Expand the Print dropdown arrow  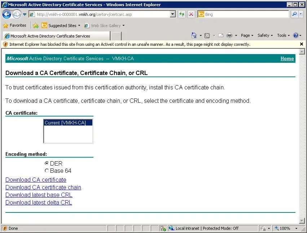coord(236,36)
